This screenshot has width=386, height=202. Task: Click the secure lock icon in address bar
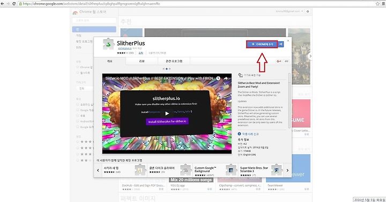pyautogui.click(x=20, y=4)
